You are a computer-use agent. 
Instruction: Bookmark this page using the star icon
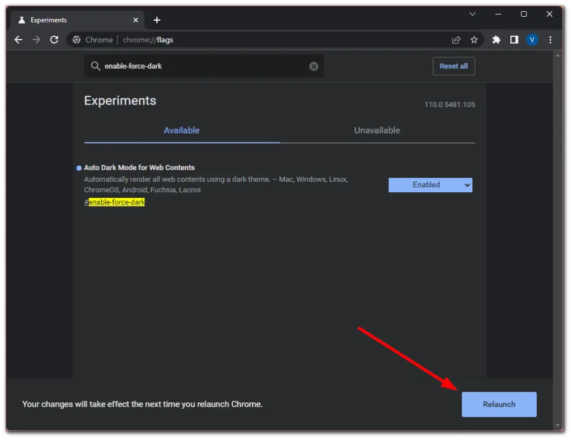[475, 40]
